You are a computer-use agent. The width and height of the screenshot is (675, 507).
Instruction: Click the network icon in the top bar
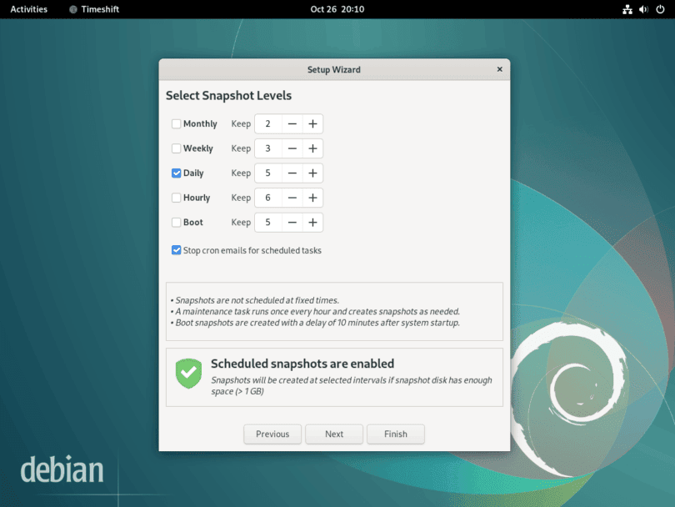click(629, 9)
